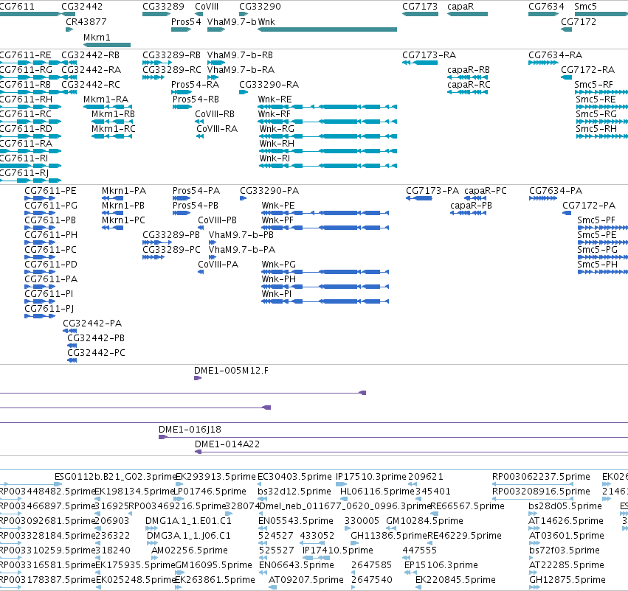
Task: Open EST label 'LP01746.5prime'
Action: click(x=210, y=492)
